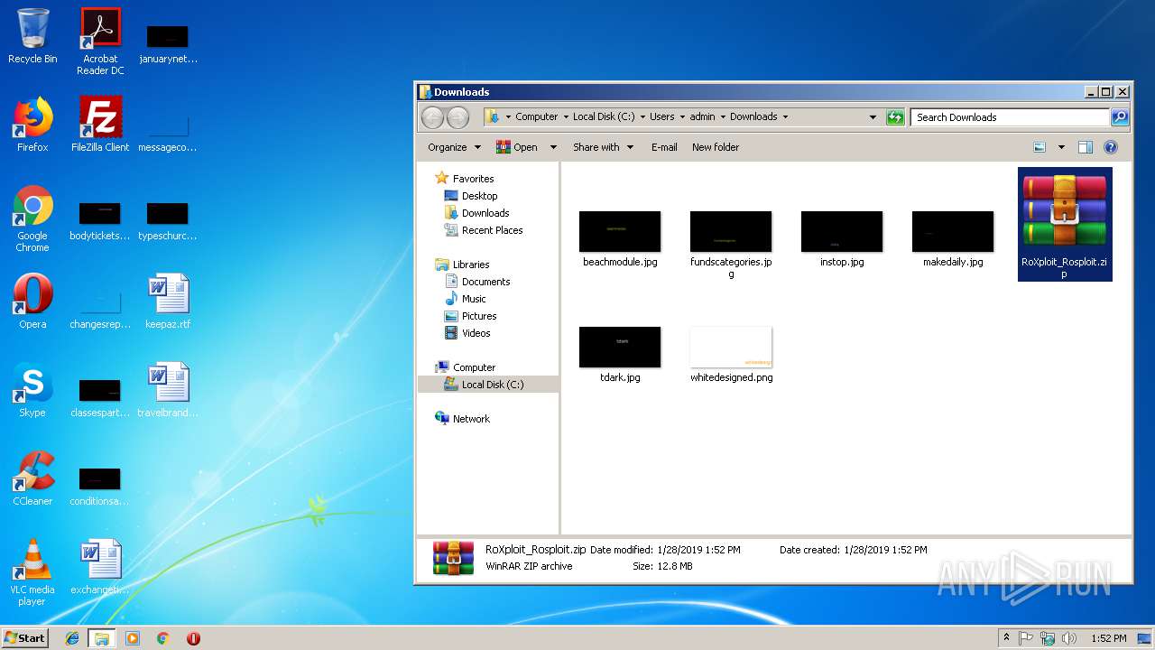The height and width of the screenshot is (650, 1155).
Task: Open Chrome from the taskbar
Action: 162,638
